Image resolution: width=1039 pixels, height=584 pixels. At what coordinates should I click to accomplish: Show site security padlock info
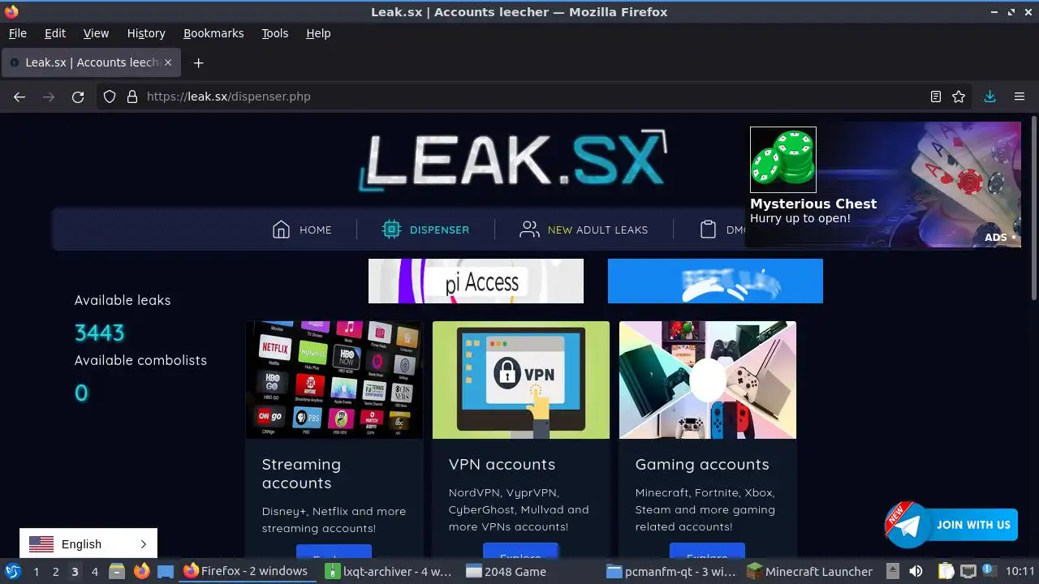pyautogui.click(x=132, y=97)
